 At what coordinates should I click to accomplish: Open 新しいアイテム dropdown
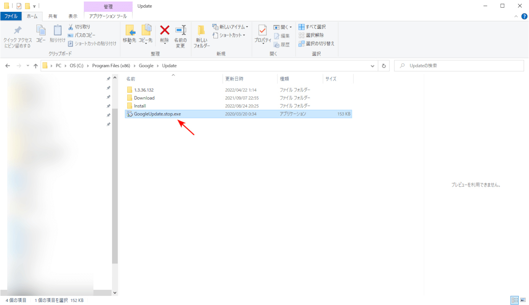coord(230,27)
